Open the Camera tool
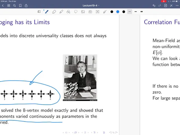The width and height of the screenshot is (180, 135). [x=90, y=12]
